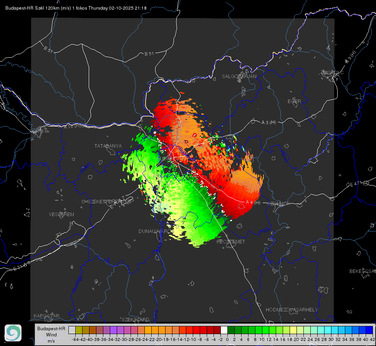Click the 0 value on the legend scale
This screenshot has width=376, height=346.
point(227,339)
